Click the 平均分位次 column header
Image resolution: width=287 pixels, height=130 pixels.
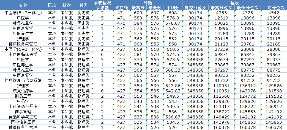click(274, 8)
